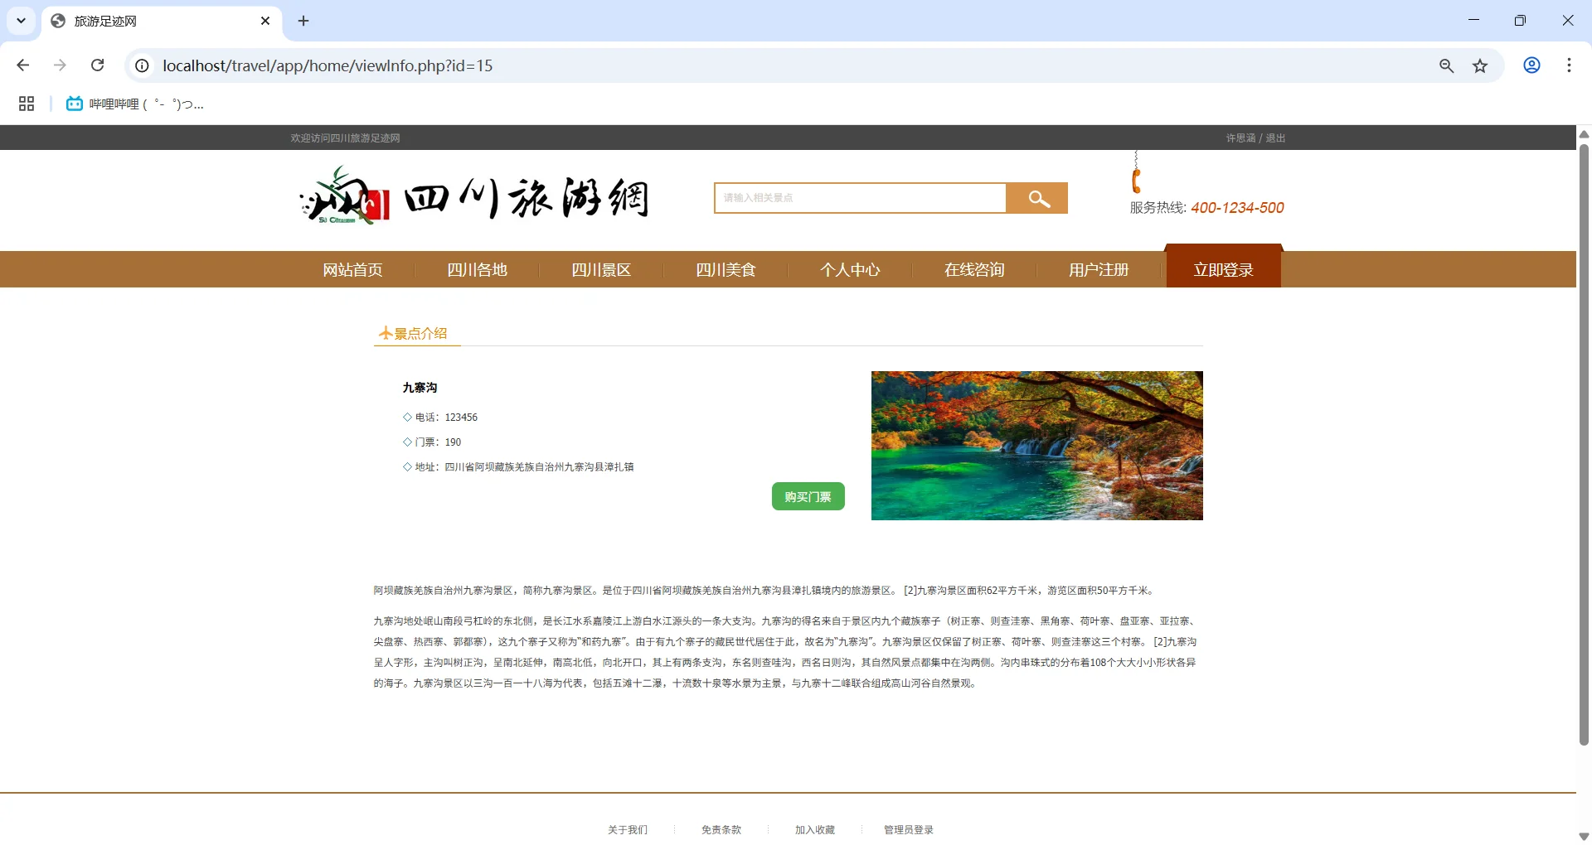Open the Chrome three-dot menu

(1569, 65)
